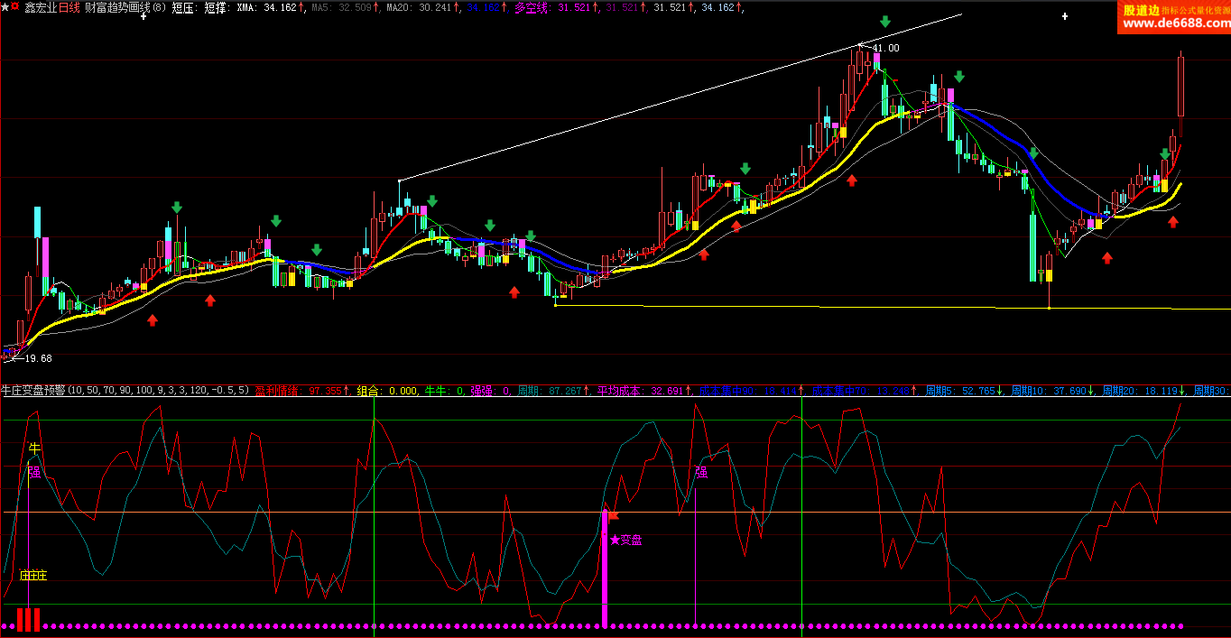Open the de6688.com website banner
This screenshot has width=1231, height=638.
pyautogui.click(x=1173, y=17)
